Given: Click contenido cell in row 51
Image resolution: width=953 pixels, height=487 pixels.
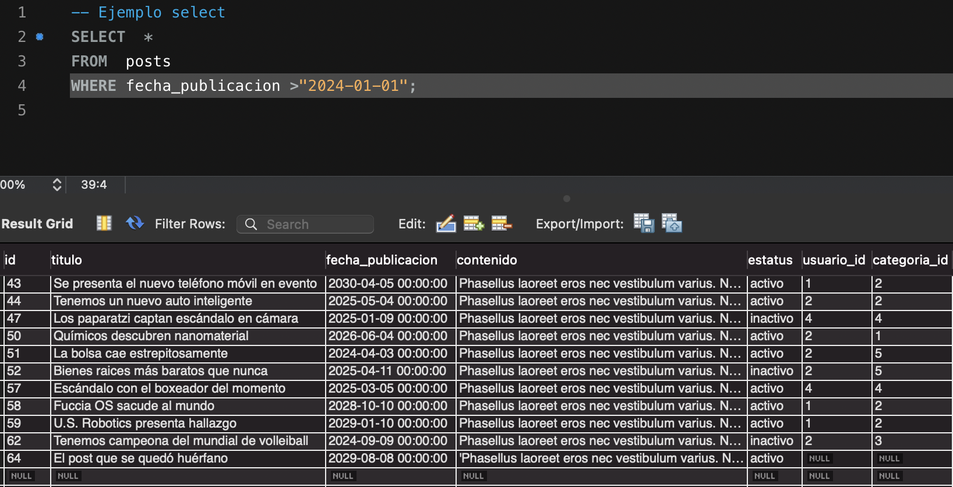Looking at the screenshot, I should [600, 354].
